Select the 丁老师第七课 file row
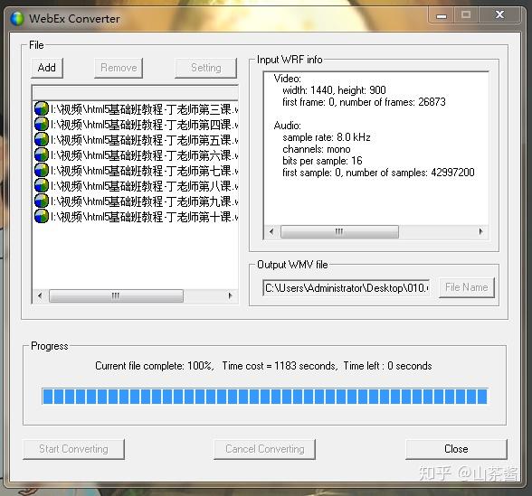Image resolution: width=532 pixels, height=496 pixels. (136, 170)
